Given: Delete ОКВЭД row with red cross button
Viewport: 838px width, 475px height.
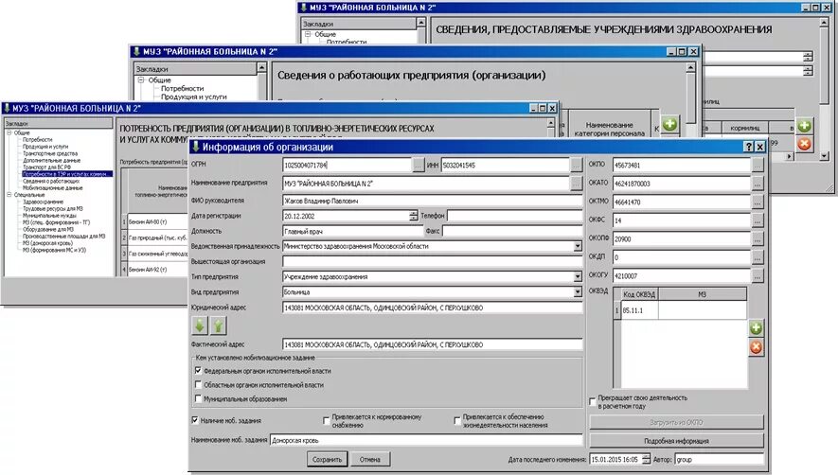Looking at the screenshot, I should 756,348.
